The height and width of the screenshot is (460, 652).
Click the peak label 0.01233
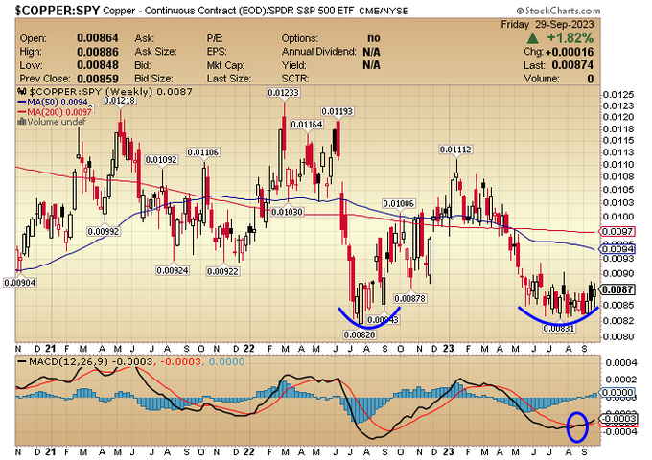click(284, 93)
